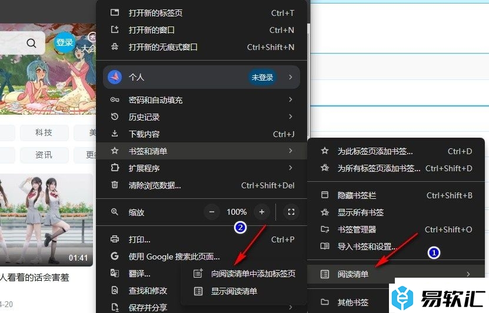The height and width of the screenshot is (313, 489).
Task: Select 为所有标签页添加书签...
Action: pyautogui.click(x=396, y=168)
